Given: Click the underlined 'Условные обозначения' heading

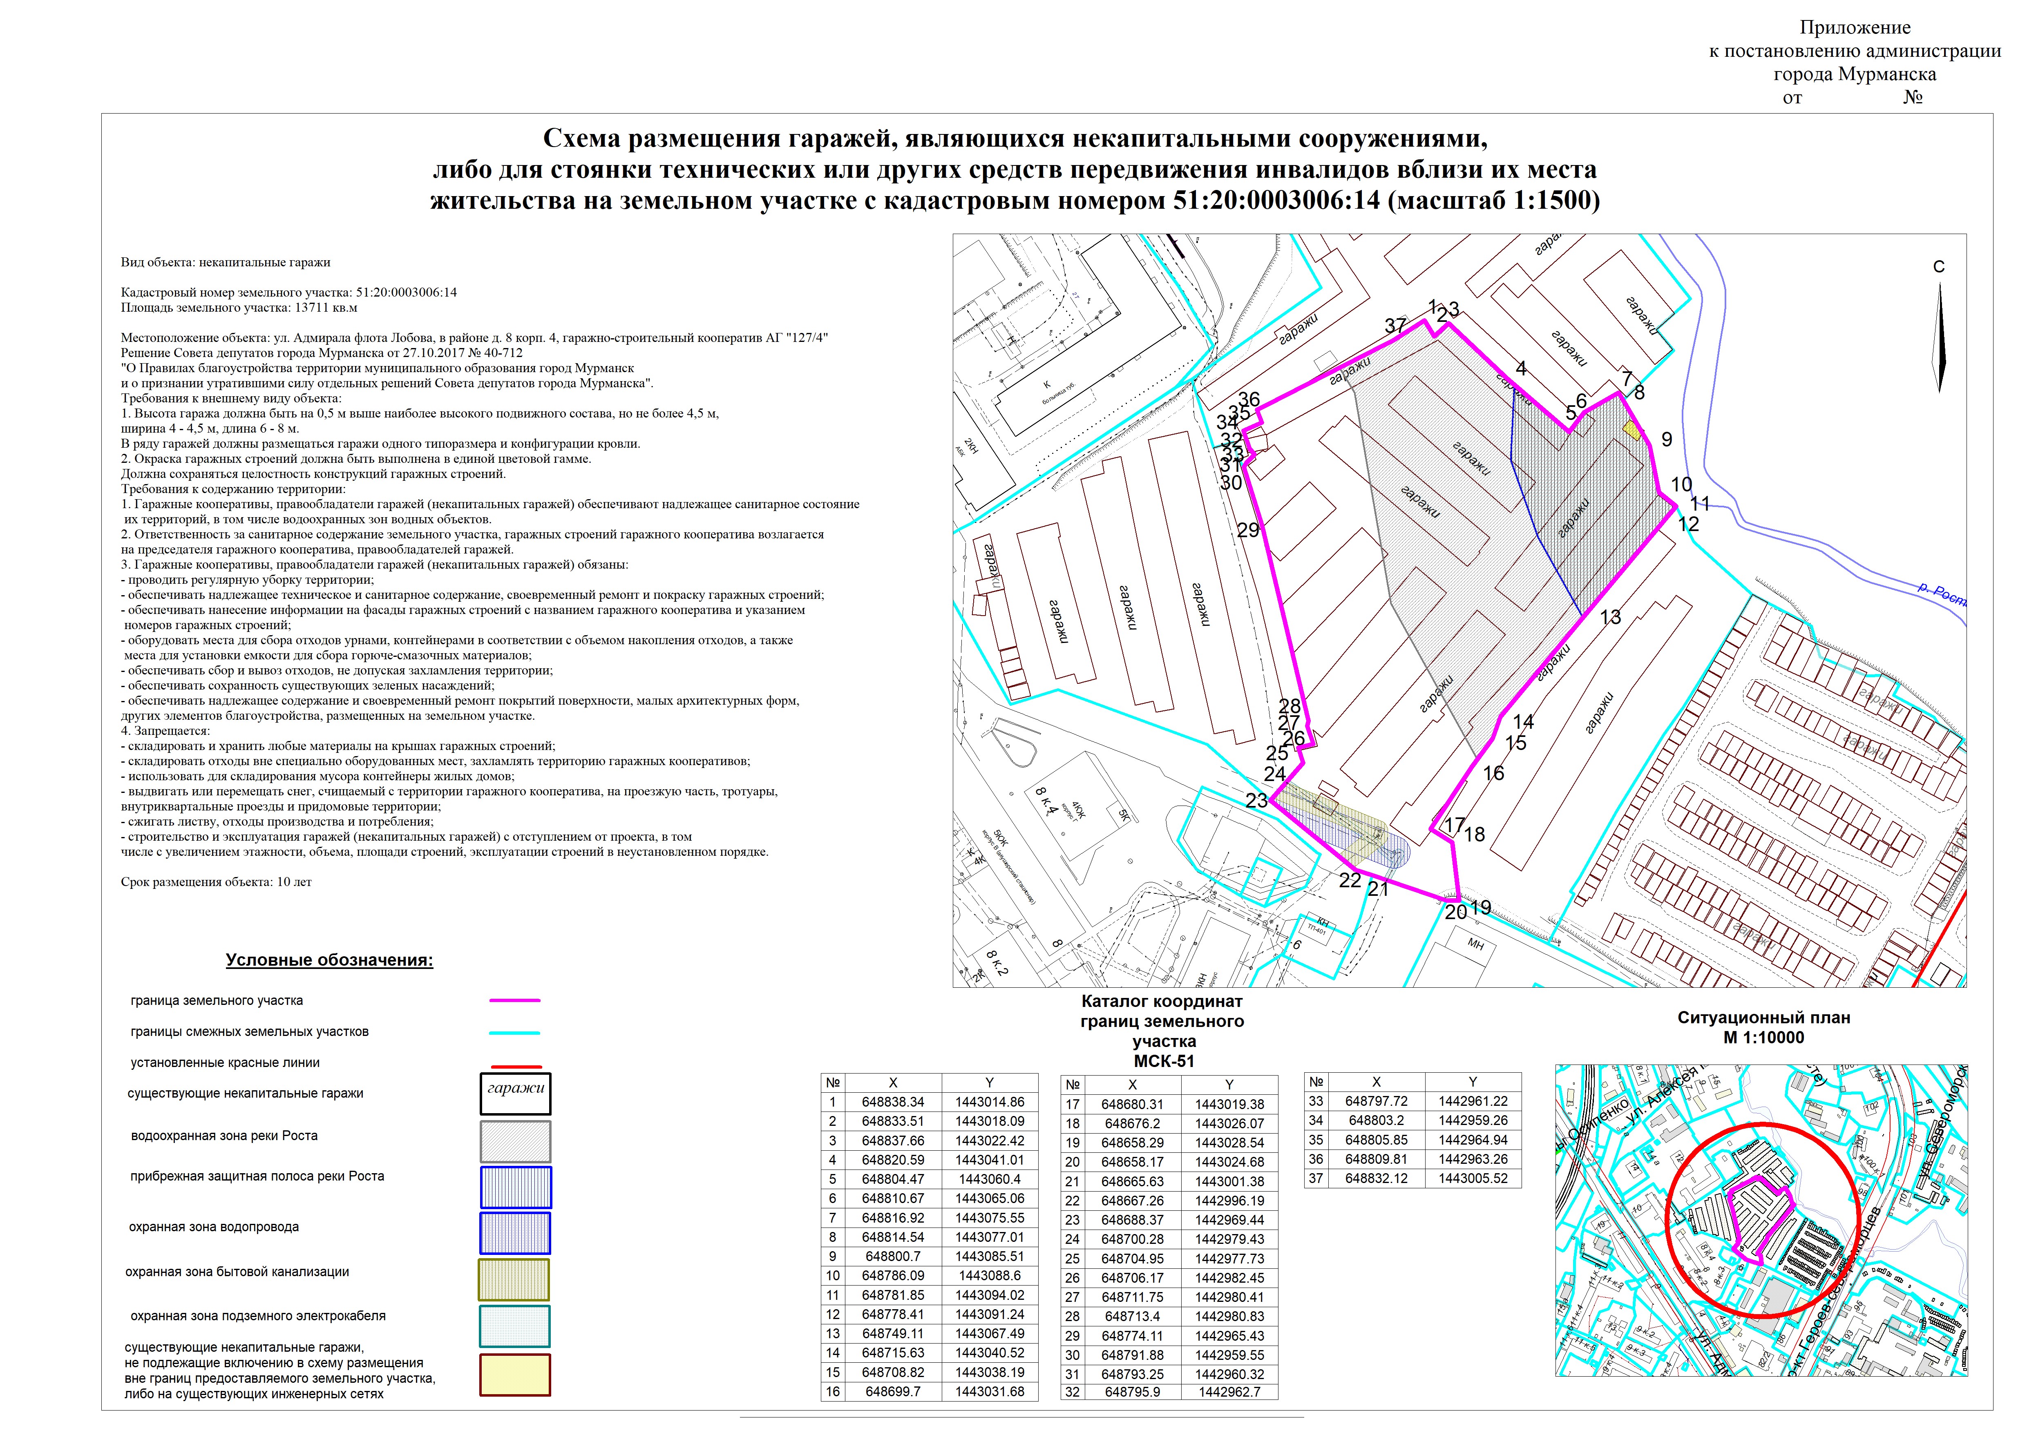Looking at the screenshot, I should pos(329,960).
